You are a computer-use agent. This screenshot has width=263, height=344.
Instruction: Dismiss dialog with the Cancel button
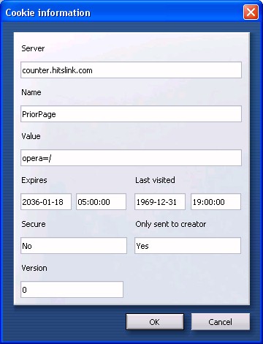click(x=221, y=322)
